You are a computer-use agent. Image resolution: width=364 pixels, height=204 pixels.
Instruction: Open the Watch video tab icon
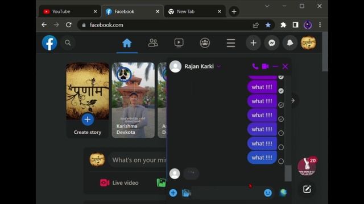tap(179, 43)
